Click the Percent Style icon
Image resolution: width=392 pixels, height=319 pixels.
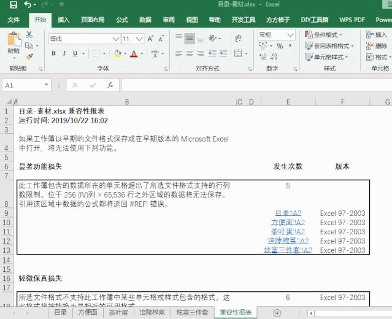tap(280, 46)
